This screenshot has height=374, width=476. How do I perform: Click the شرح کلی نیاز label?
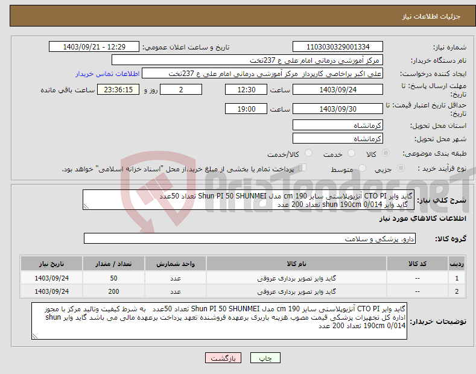pos(442,200)
